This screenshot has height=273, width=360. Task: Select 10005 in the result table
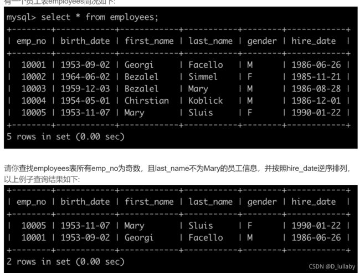[34, 225]
